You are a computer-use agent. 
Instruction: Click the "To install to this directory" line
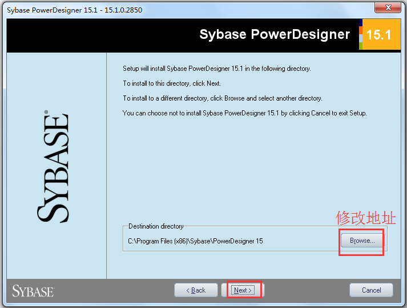[171, 83]
